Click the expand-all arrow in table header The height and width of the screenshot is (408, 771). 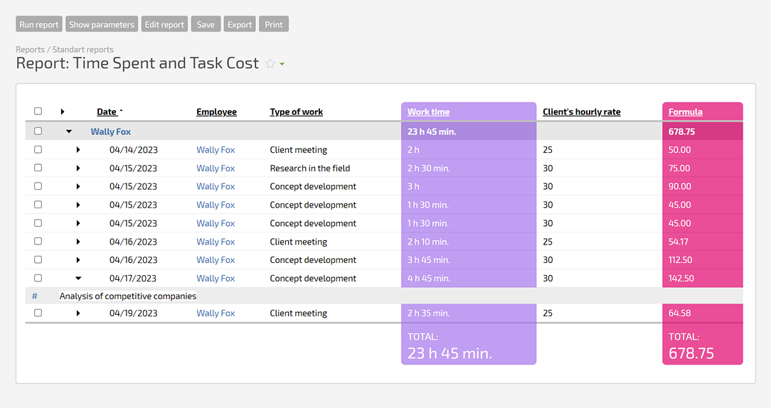pyautogui.click(x=63, y=112)
